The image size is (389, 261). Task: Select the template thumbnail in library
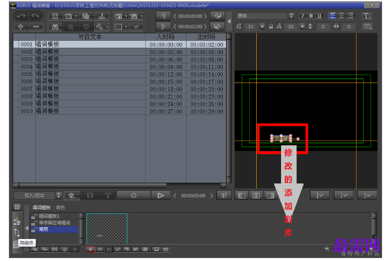tap(107, 229)
